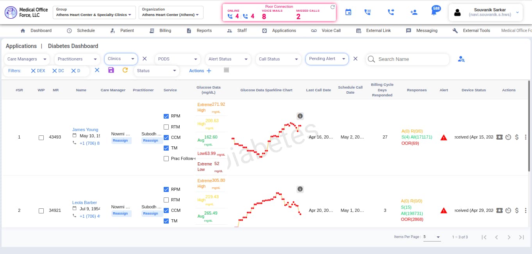Open the phone dialpad icon
This screenshot has height=254, width=532.
(x=368, y=12)
